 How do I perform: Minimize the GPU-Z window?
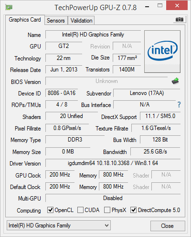(147, 7)
